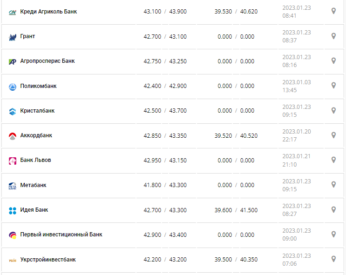
Task: Click the Идея Банк logo icon
Action: coord(13,210)
